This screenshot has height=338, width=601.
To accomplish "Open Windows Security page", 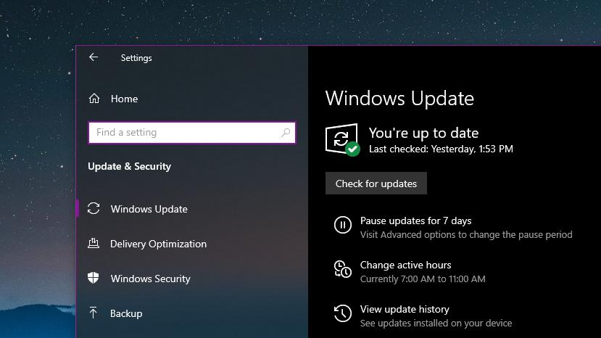I will (151, 279).
